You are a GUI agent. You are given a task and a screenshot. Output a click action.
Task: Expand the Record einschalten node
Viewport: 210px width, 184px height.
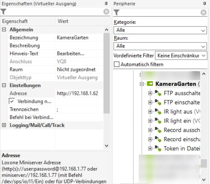(x=150, y=140)
